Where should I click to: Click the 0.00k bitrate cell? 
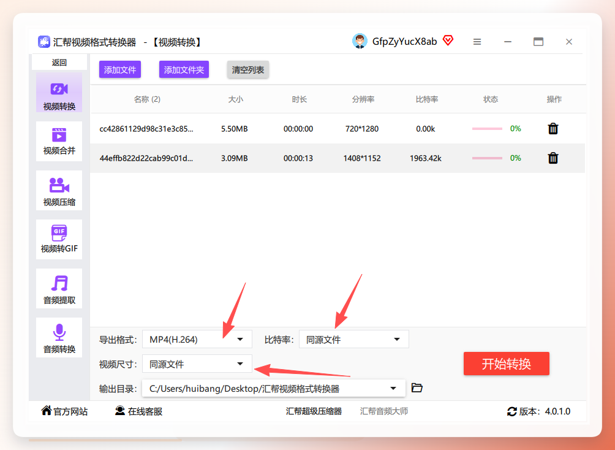pos(426,129)
